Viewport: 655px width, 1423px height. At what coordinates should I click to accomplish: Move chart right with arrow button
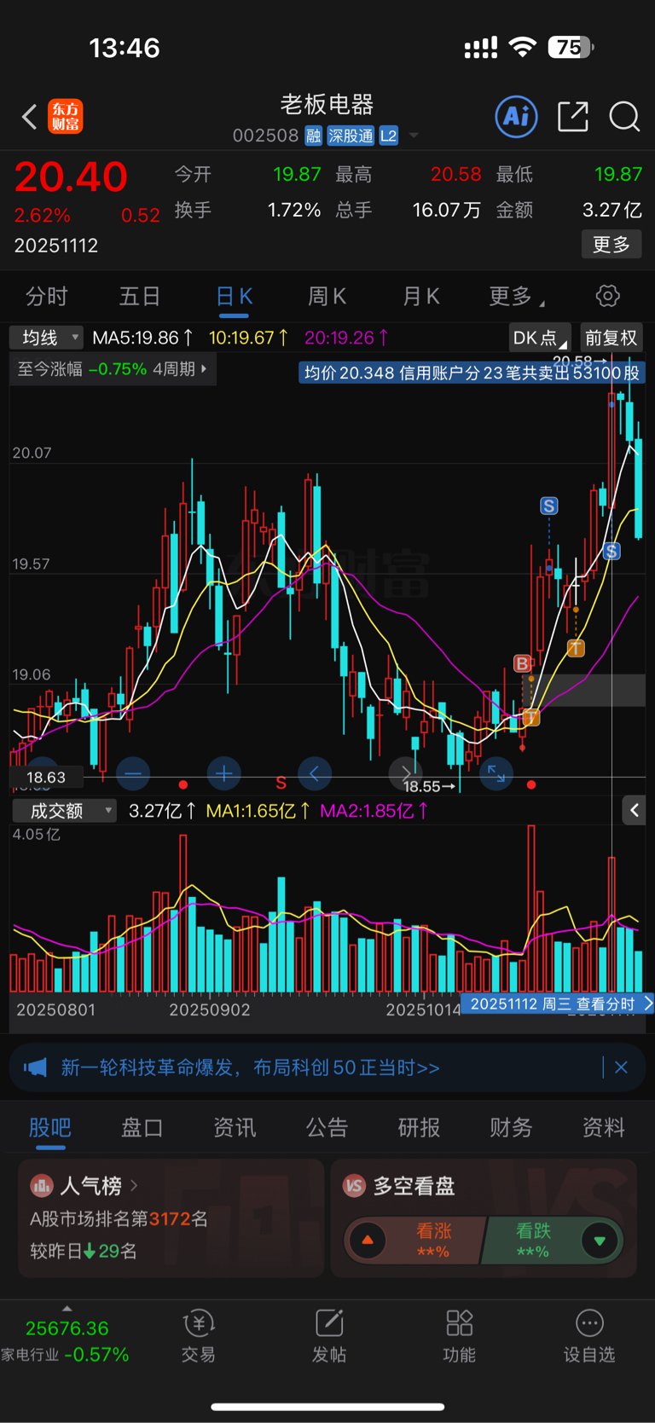[404, 774]
